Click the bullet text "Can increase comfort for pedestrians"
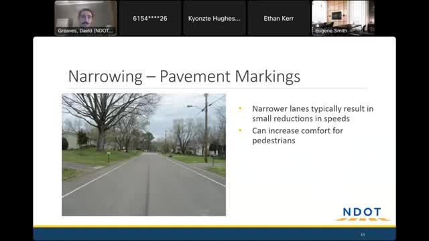 pos(298,135)
